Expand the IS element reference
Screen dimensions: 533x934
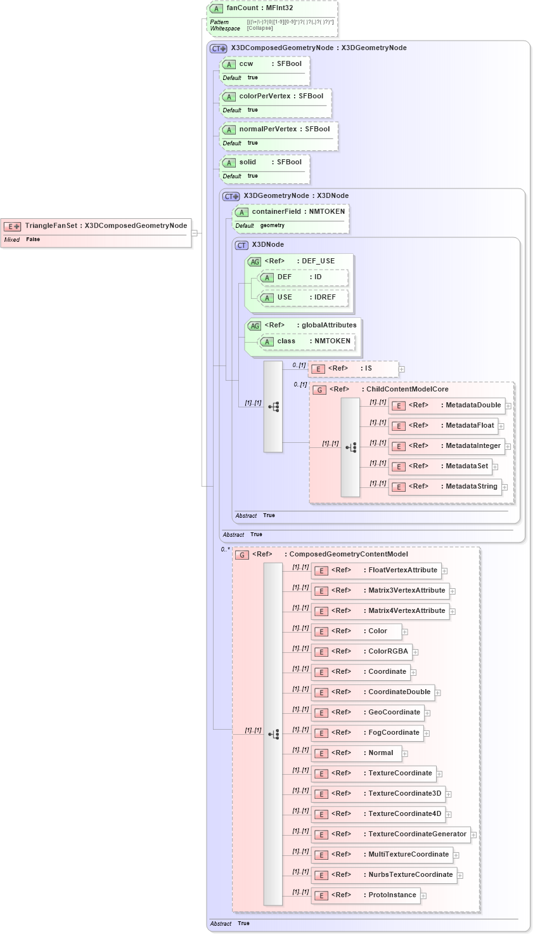click(x=401, y=369)
